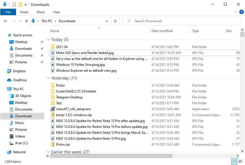The width and height of the screenshot is (245, 165).
Task: Open pinned Pictures under Quick access
Action: tap(21, 62)
